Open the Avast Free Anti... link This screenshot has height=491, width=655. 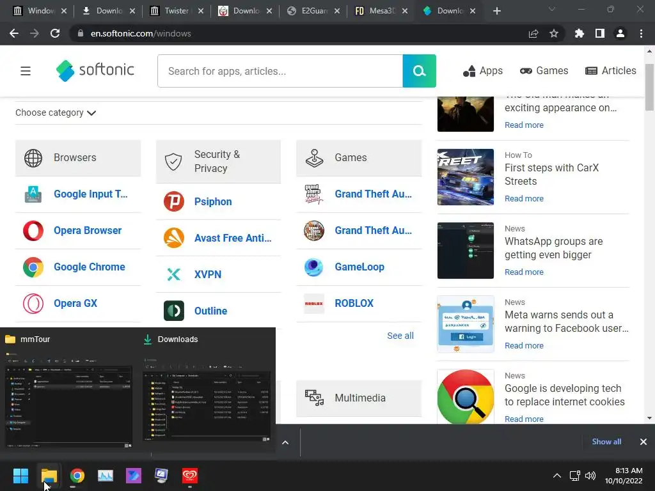point(233,238)
